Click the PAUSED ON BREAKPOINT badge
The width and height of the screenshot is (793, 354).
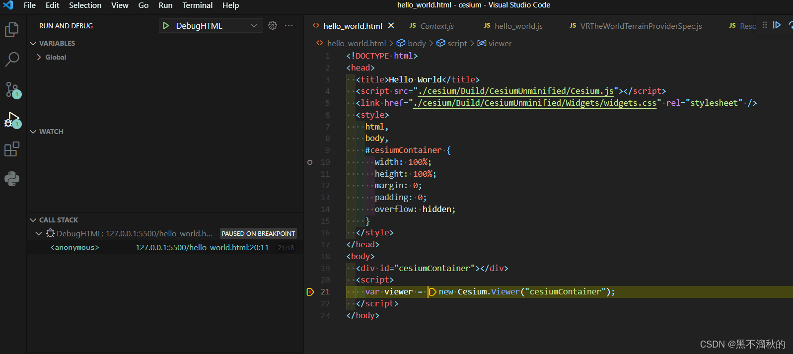click(x=258, y=233)
